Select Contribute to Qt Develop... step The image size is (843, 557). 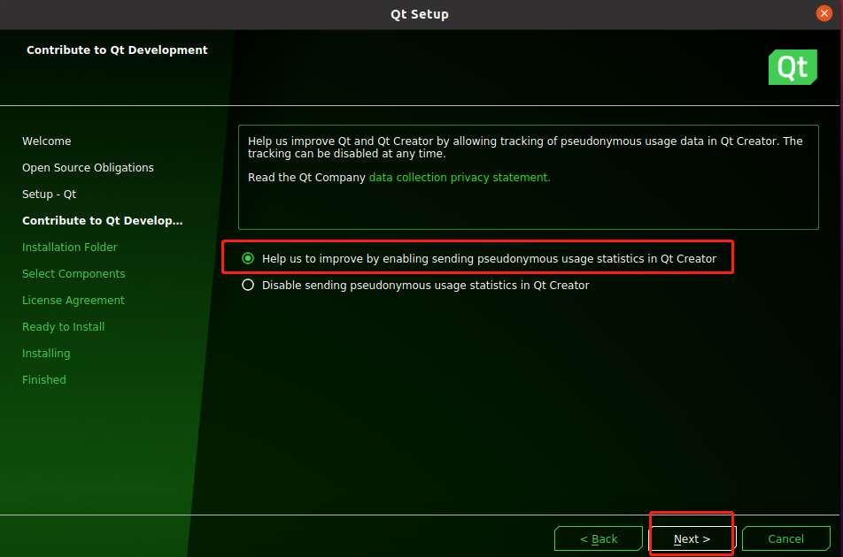(103, 220)
